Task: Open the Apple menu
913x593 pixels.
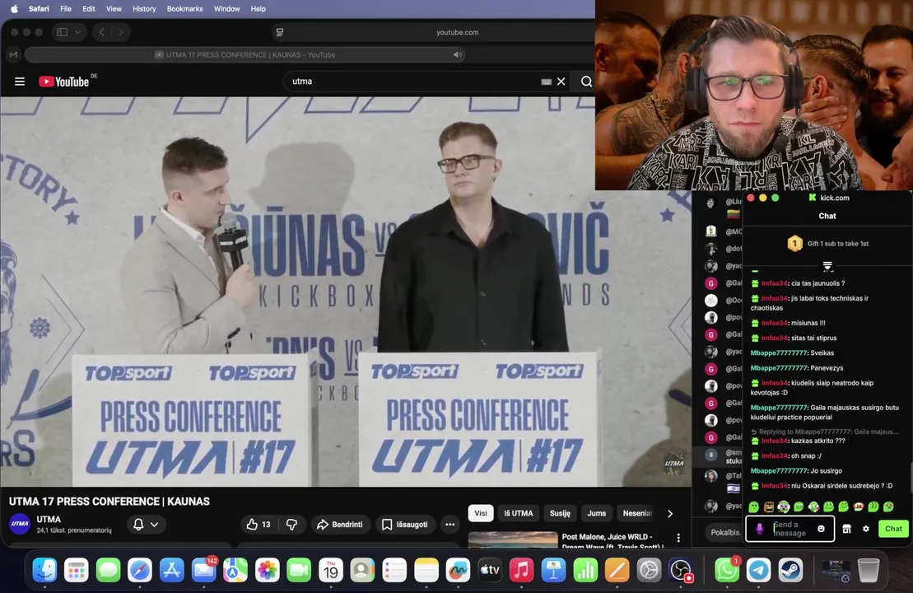Action: click(x=14, y=9)
